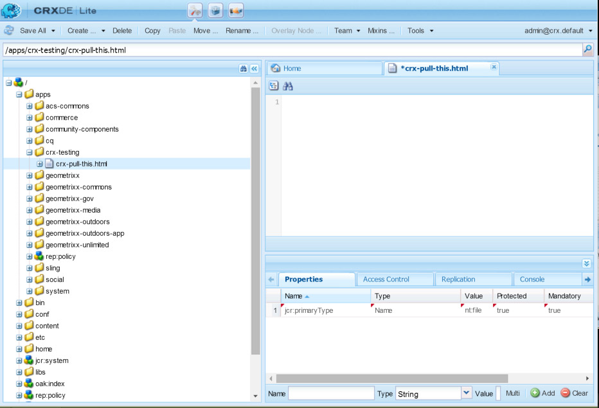Sort by the Name column header

[x=325, y=296]
